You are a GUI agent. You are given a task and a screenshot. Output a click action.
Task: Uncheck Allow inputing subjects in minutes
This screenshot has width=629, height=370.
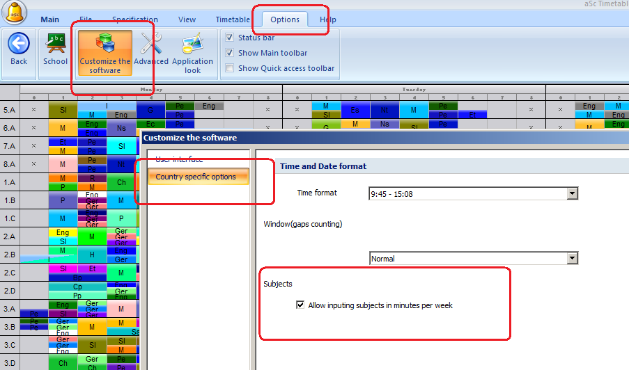point(300,305)
